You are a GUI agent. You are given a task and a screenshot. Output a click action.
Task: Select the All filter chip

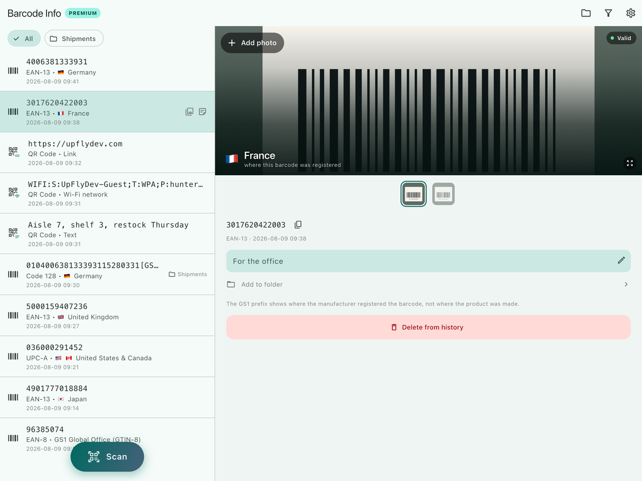[x=24, y=38]
